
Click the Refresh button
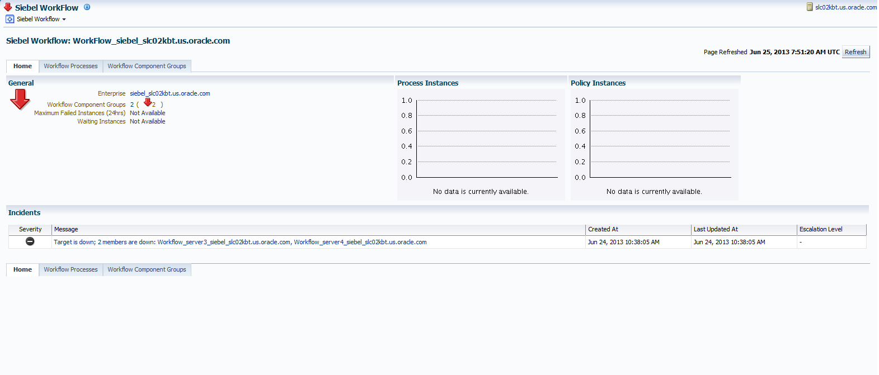pos(856,52)
